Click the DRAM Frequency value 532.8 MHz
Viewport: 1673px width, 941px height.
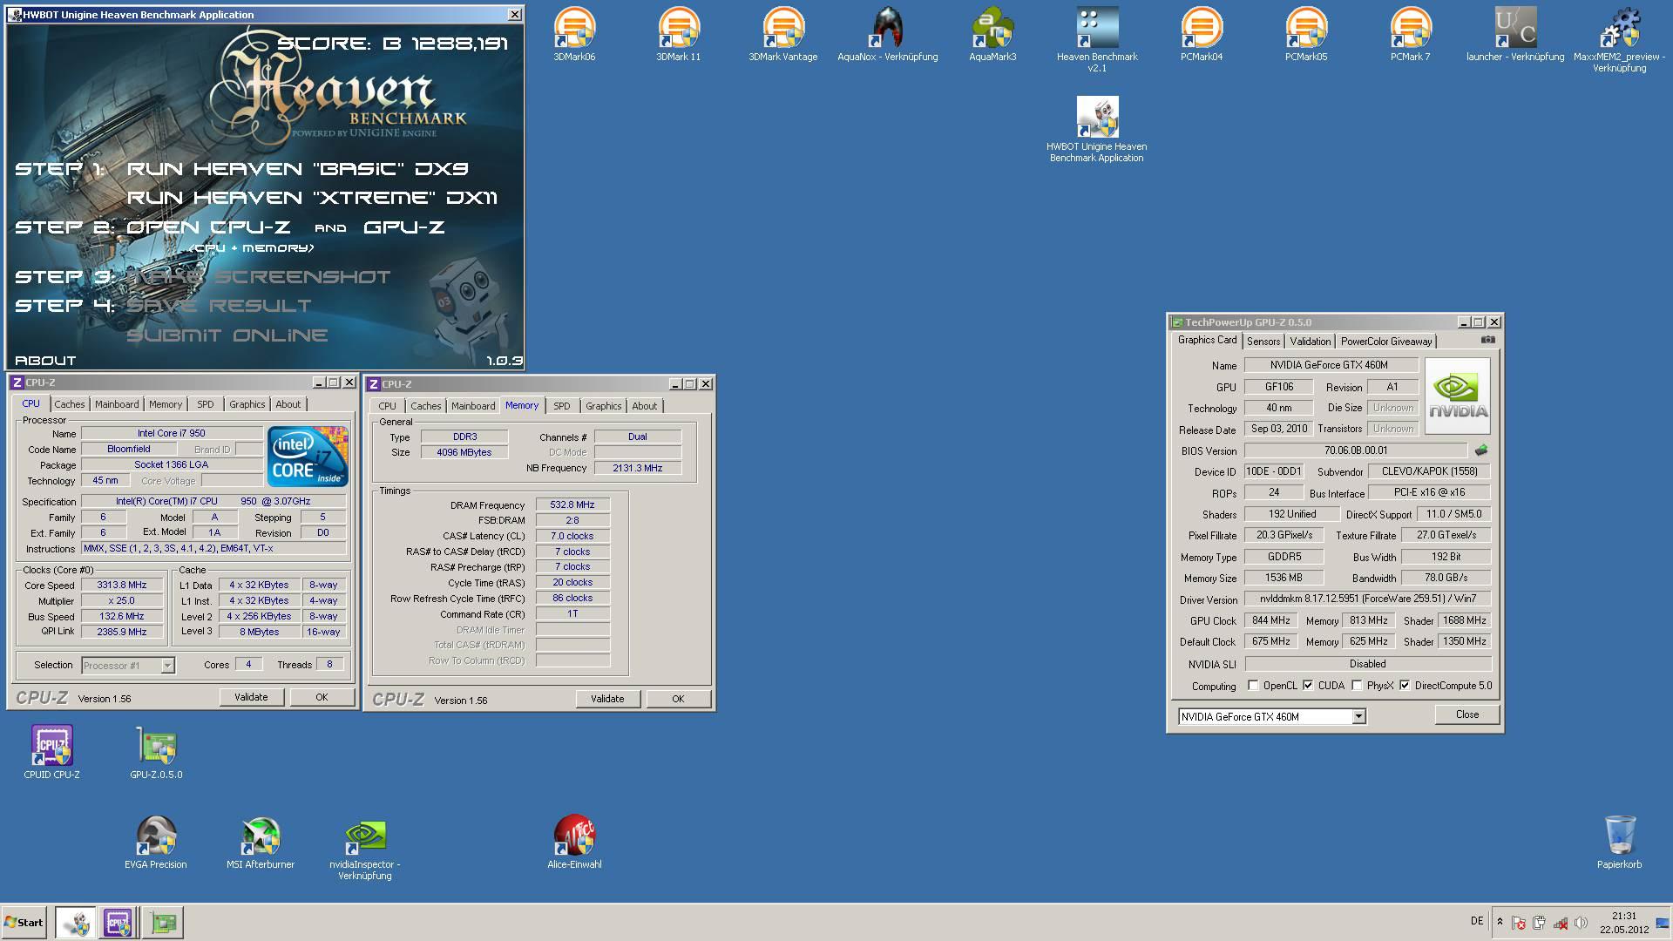(x=572, y=504)
